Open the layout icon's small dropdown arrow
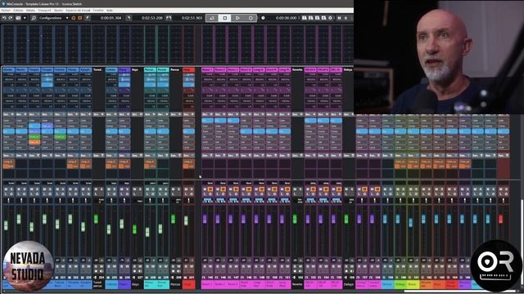This screenshot has height=294, width=524. point(25,18)
